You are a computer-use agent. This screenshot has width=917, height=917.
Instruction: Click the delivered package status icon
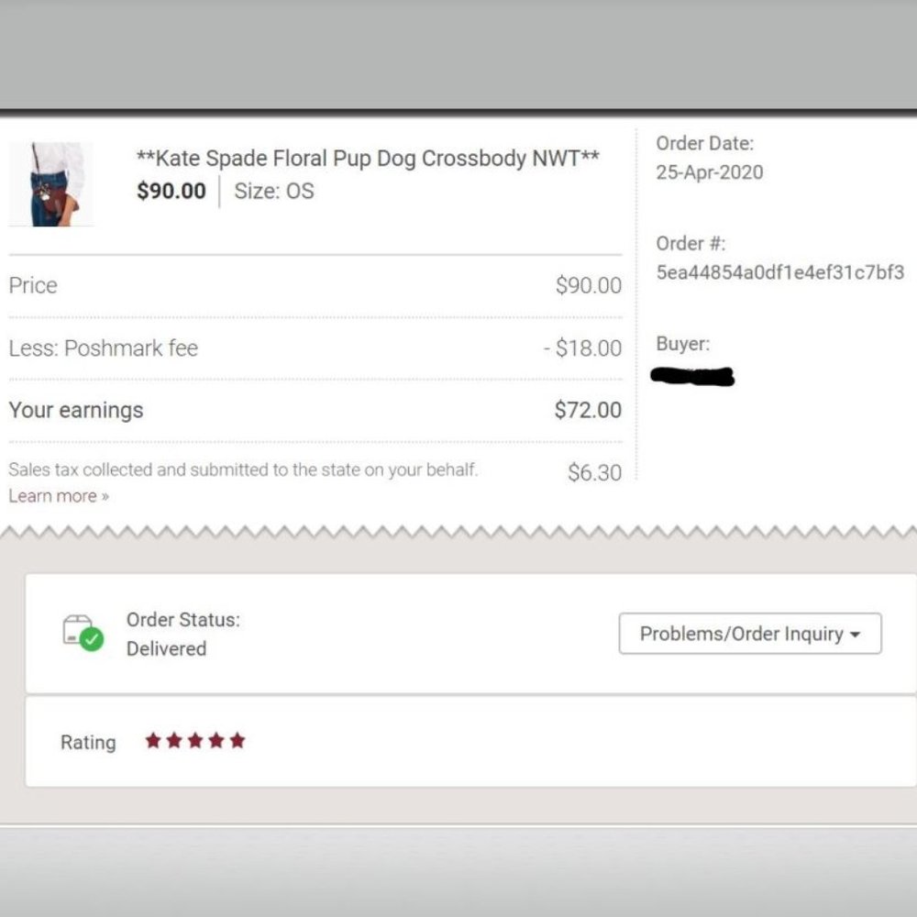pyautogui.click(x=83, y=634)
